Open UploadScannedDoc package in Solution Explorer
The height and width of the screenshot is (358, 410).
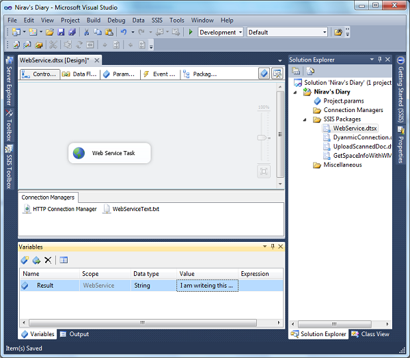361,146
